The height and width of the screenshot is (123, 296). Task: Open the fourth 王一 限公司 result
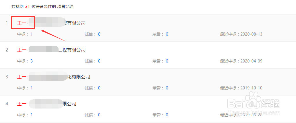47,104
